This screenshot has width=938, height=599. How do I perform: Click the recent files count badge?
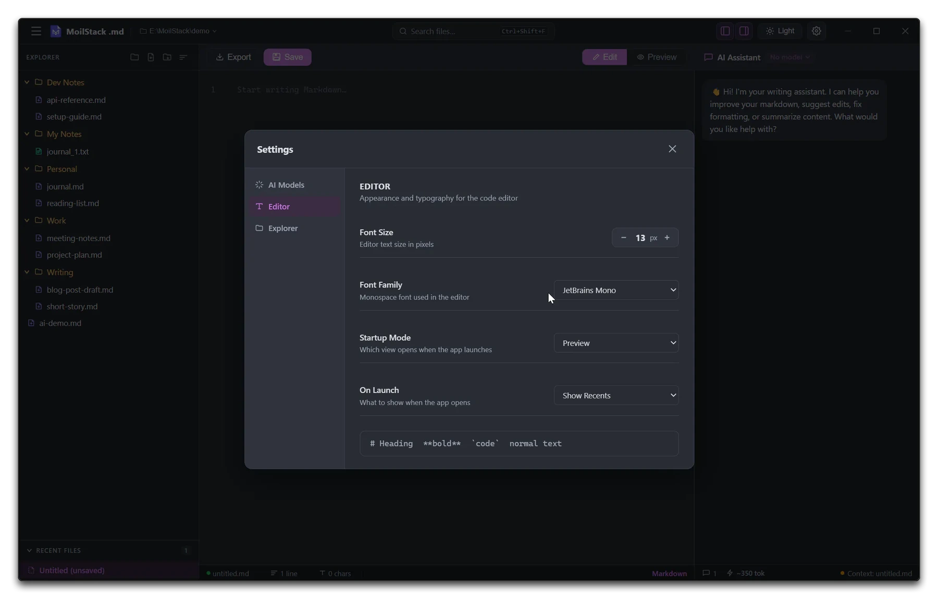click(x=186, y=551)
